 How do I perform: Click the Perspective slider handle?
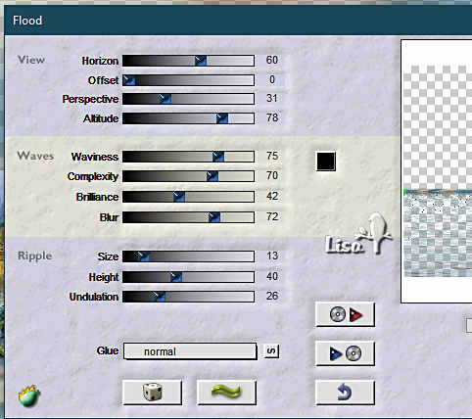pos(165,99)
